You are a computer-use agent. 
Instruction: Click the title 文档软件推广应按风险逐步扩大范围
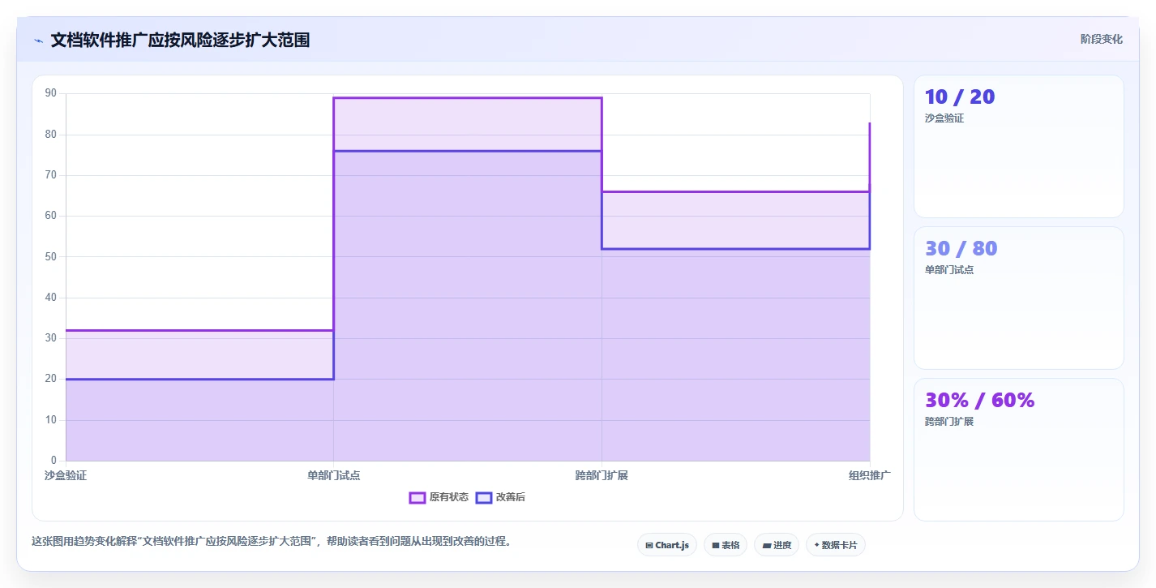(180, 40)
